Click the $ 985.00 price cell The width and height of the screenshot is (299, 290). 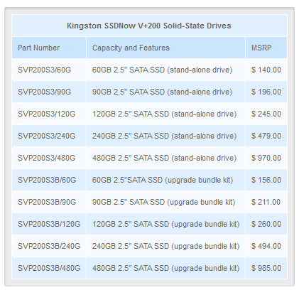tap(266, 268)
